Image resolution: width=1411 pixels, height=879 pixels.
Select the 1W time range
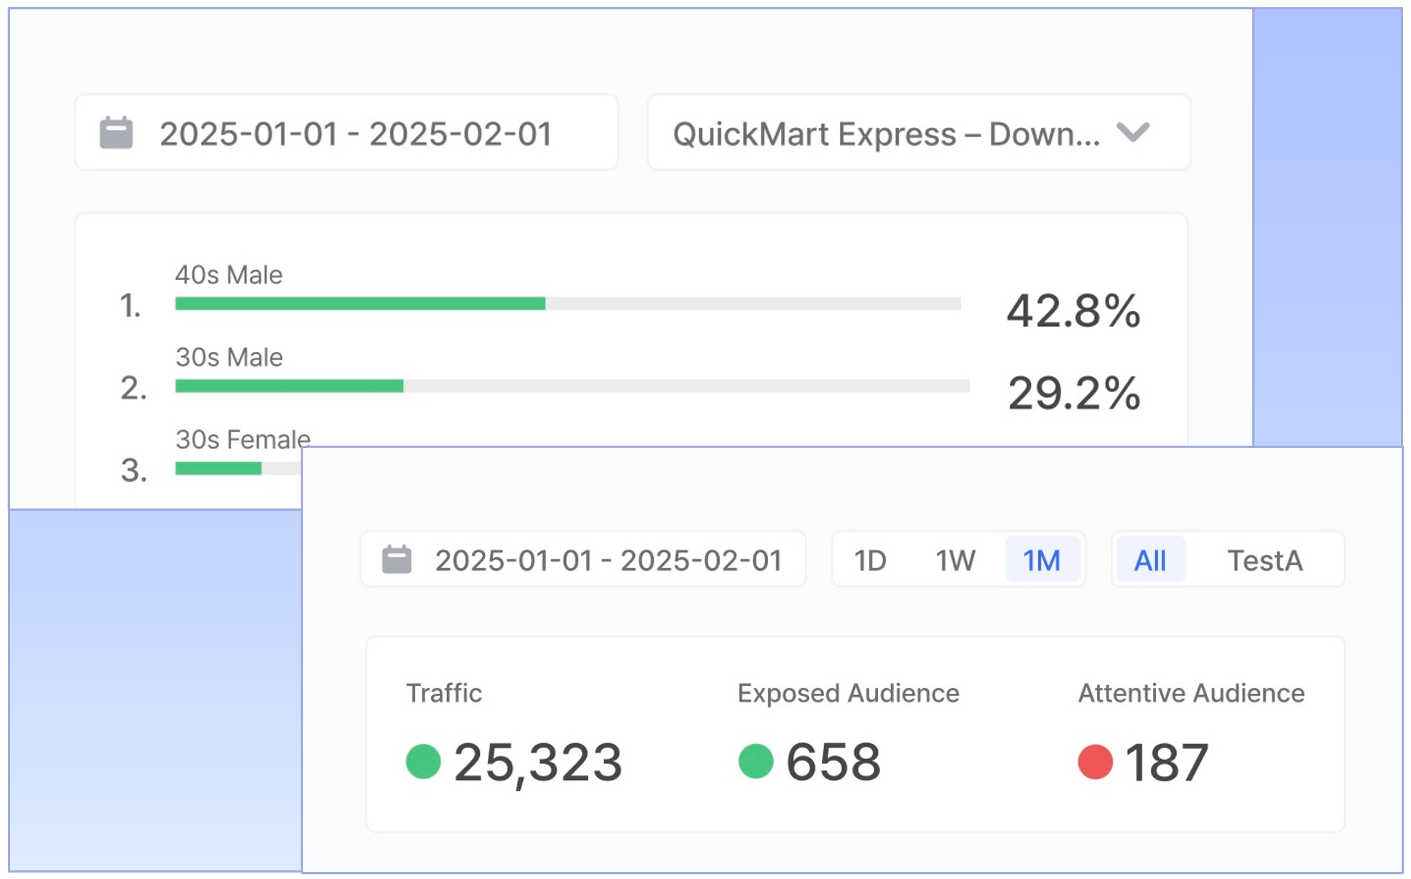click(955, 560)
